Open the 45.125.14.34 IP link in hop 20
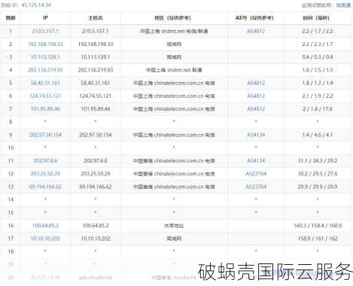The height and width of the screenshot is (286, 353). [x=45, y=278]
